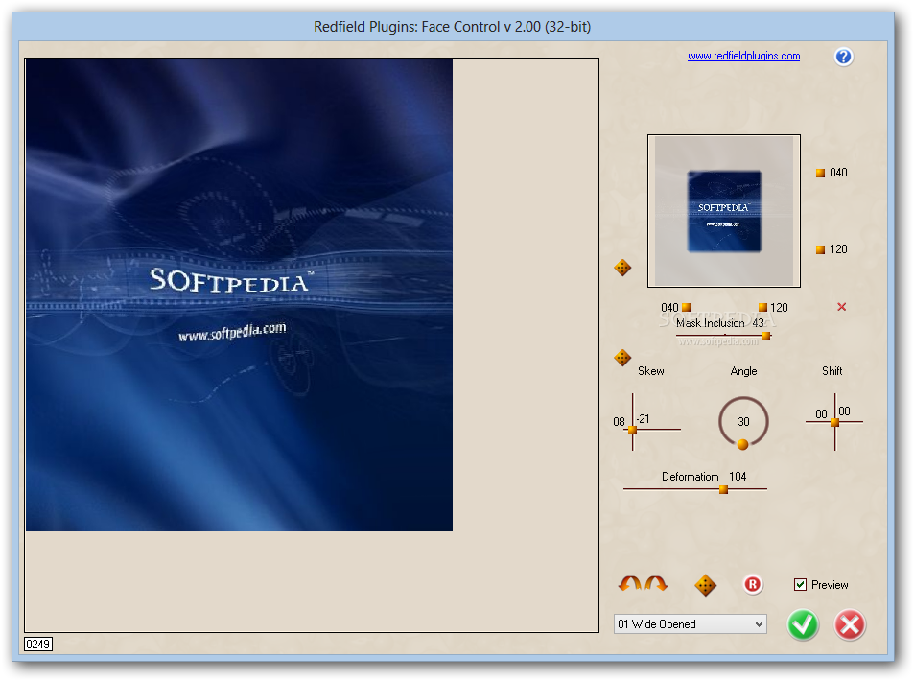Click the 0249 value box

point(38,645)
